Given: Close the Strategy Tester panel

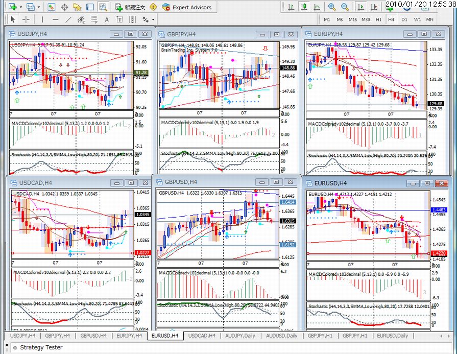Looking at the screenshot, I should (7, 345).
